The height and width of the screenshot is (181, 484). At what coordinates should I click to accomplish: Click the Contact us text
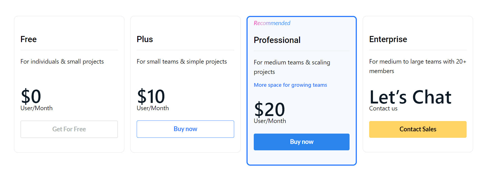[x=383, y=108]
